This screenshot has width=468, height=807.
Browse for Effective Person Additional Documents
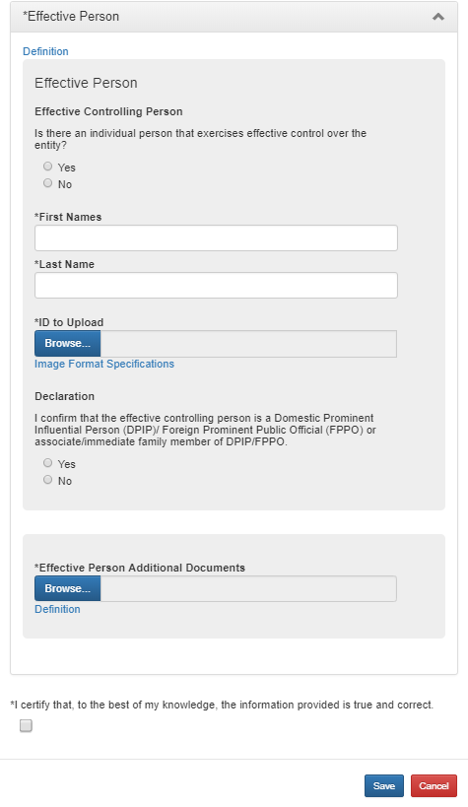pos(67,589)
